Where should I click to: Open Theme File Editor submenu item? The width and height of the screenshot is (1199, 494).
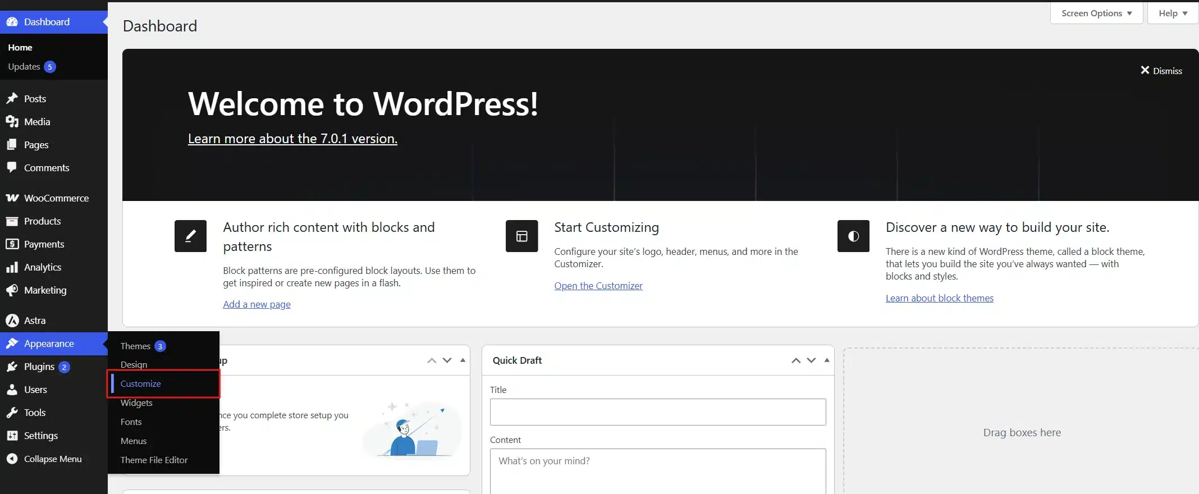click(154, 460)
